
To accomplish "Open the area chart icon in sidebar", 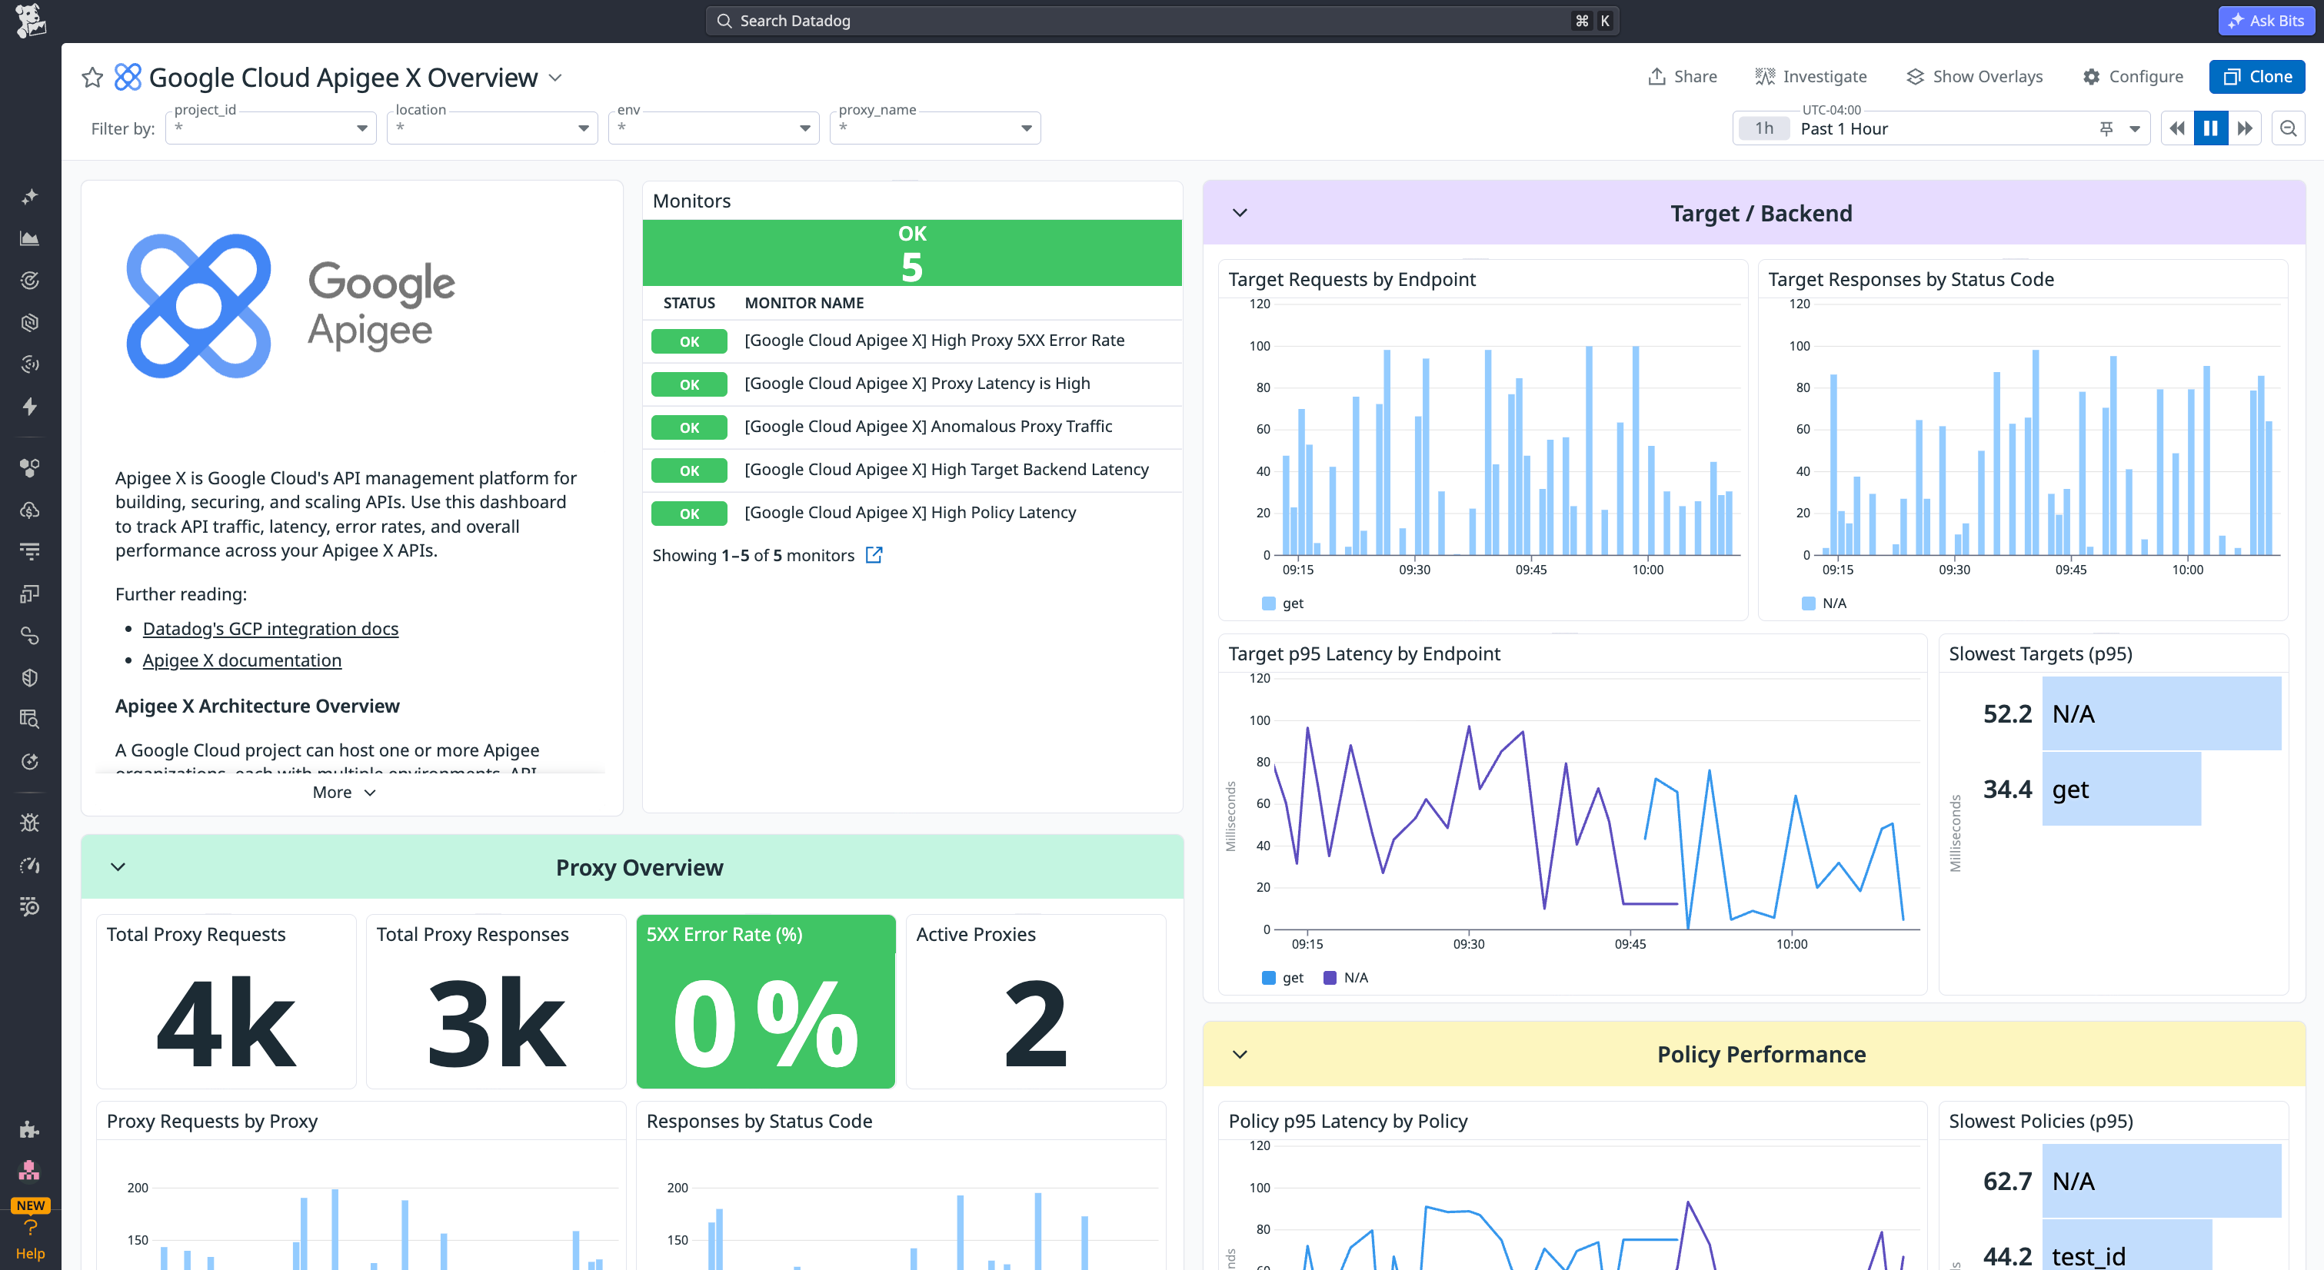I will (30, 239).
